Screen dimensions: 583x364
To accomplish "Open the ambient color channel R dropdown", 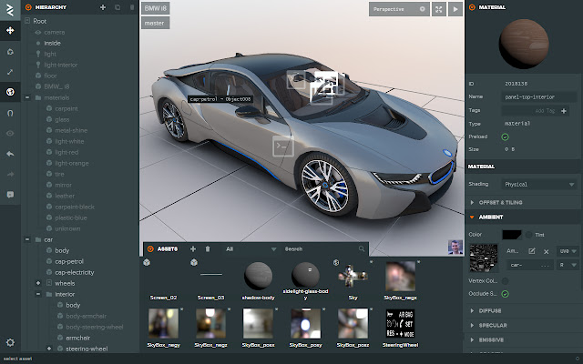I will pyautogui.click(x=568, y=265).
